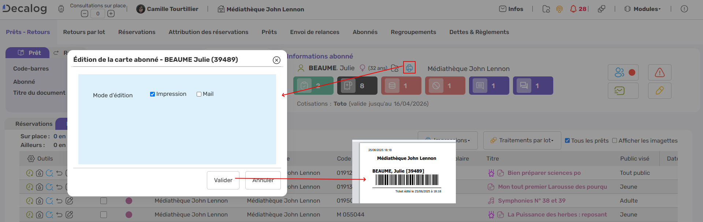Open the Réservations menu tab
The image size is (703, 222).
tap(137, 32)
